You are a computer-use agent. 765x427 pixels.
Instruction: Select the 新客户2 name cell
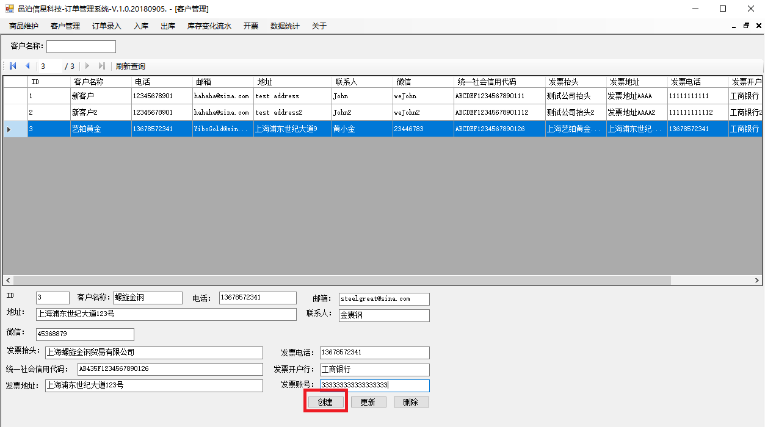click(101, 112)
